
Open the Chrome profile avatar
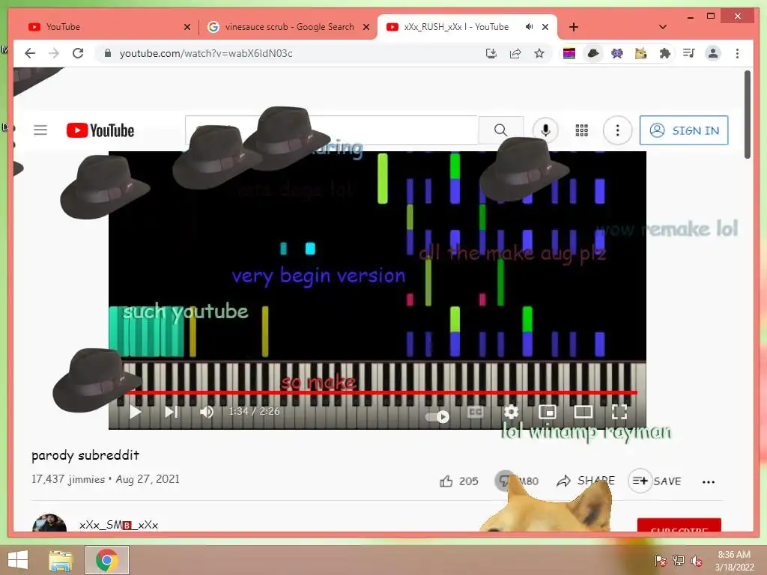[713, 53]
